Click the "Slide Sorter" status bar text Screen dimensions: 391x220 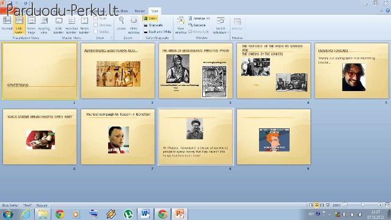pos(10,205)
